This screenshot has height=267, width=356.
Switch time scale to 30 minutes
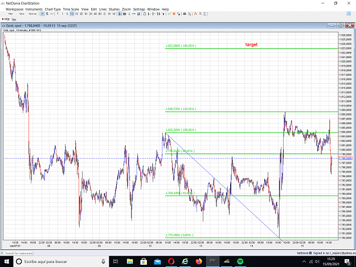tap(81, 14)
